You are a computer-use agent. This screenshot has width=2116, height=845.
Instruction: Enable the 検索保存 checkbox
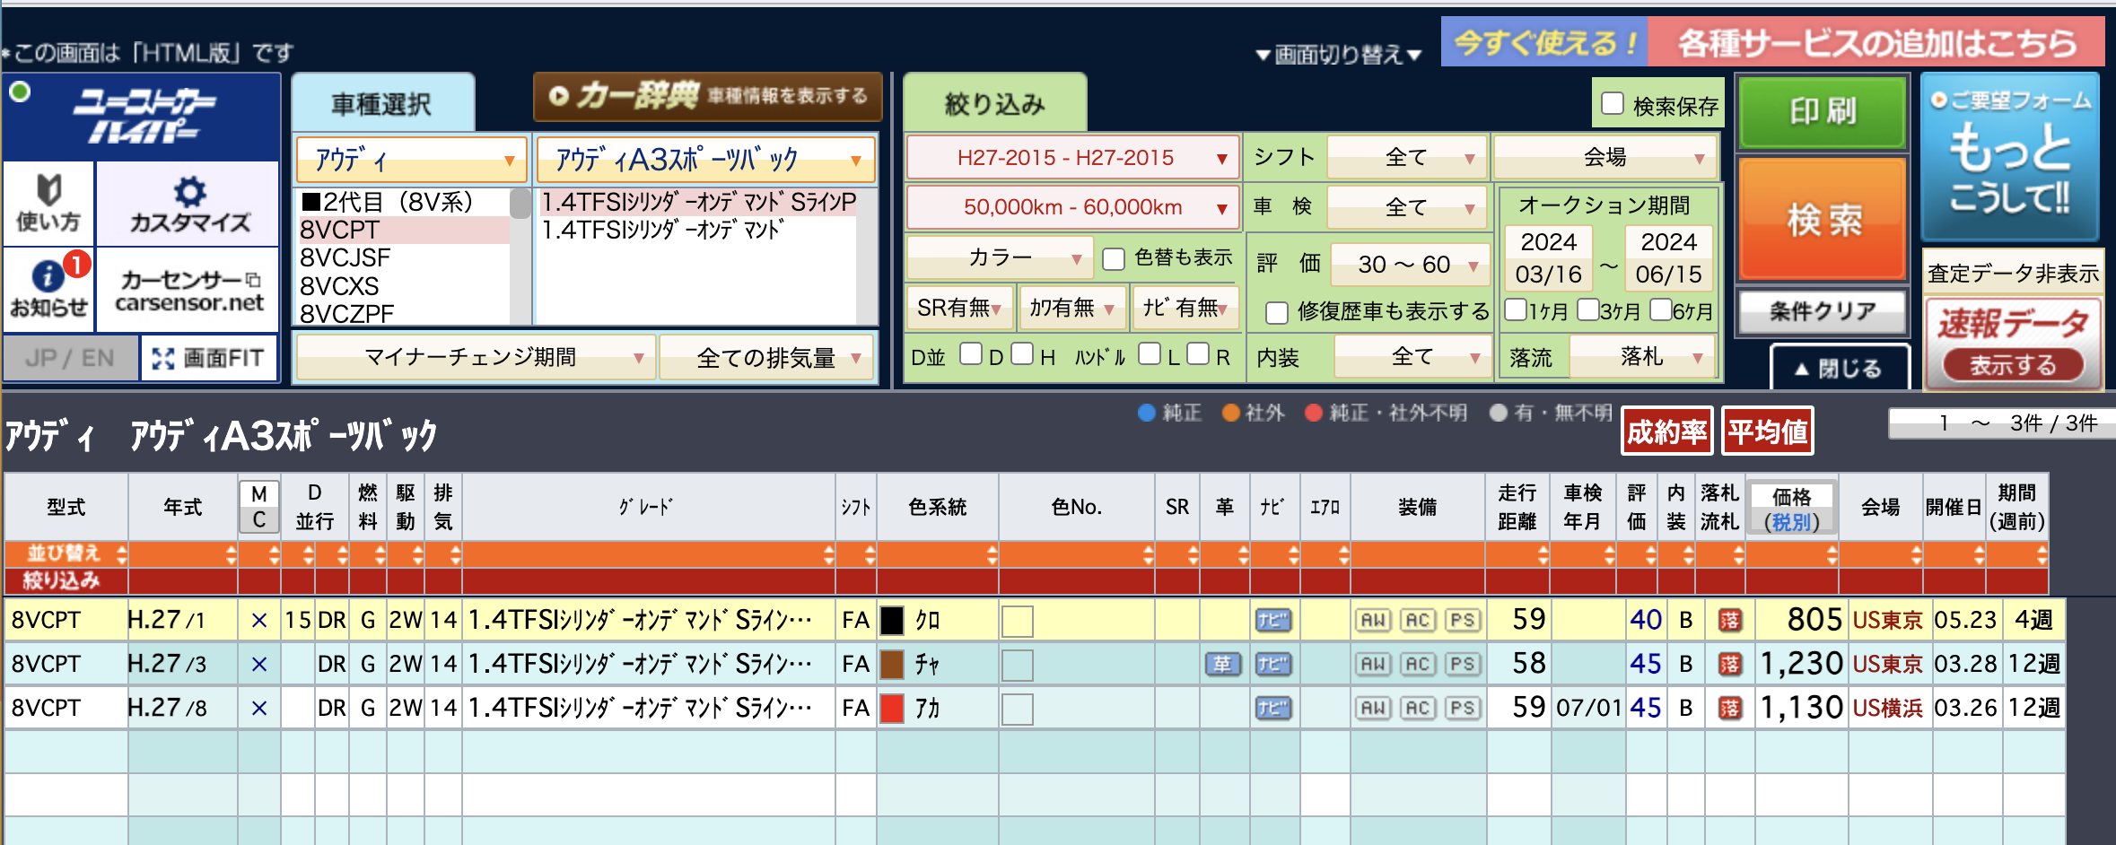coord(1613,104)
